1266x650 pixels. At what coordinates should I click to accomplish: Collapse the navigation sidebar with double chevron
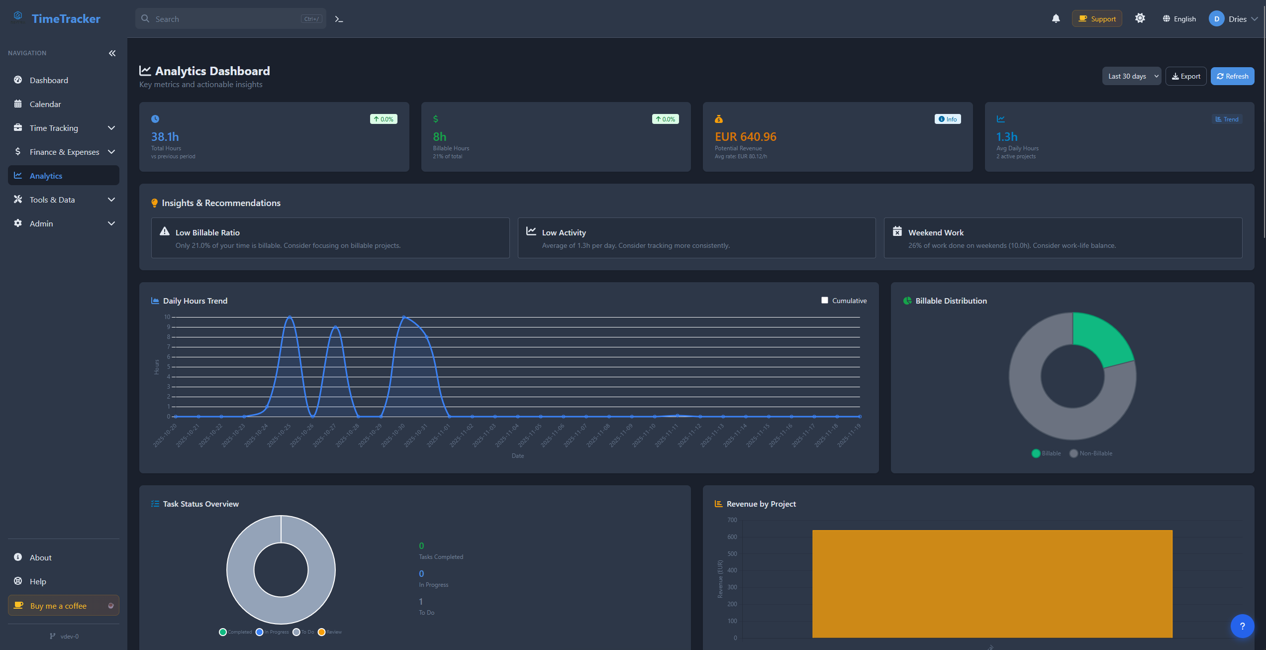tap(112, 53)
